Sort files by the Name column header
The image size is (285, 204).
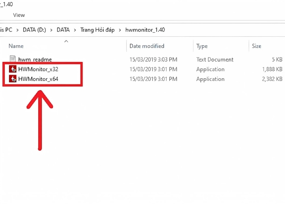click(16, 46)
